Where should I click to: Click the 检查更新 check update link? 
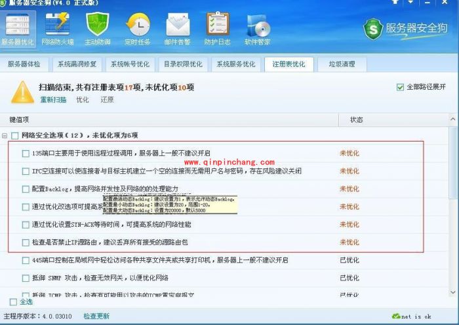coord(96,316)
